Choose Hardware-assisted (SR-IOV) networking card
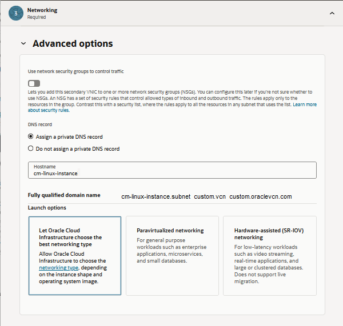The image size is (343, 326). 269,255
